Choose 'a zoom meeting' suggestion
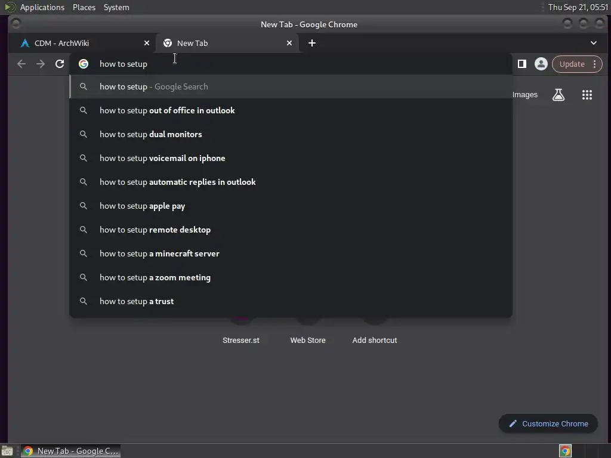611x458 pixels. pos(291,277)
